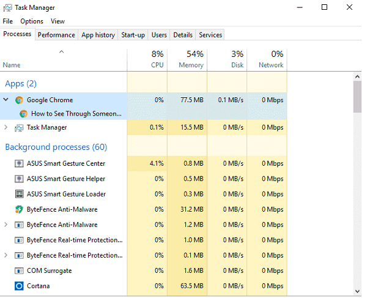Open the Options menu
367x298 pixels.
32,21
